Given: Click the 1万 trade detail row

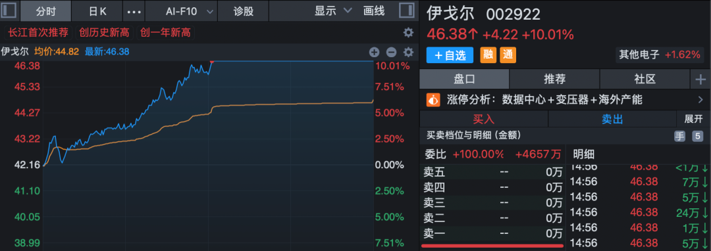Looking at the screenshot, I should (639, 227).
